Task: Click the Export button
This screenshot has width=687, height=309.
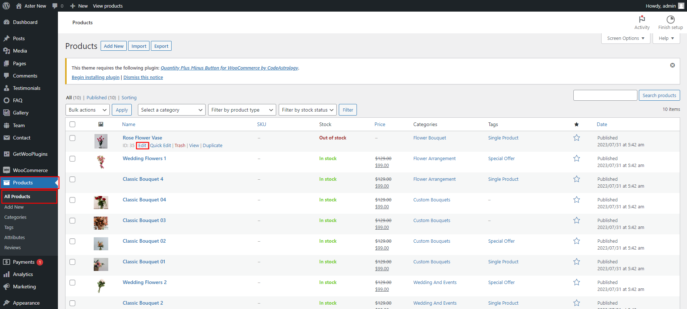Action: click(161, 46)
